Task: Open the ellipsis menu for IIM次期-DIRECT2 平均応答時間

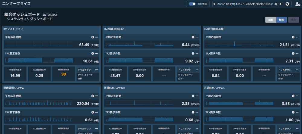Action: pos(197,37)
